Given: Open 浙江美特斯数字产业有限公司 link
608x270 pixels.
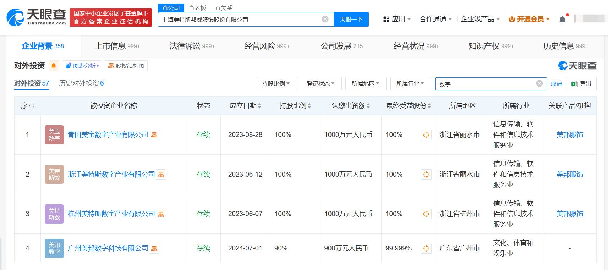Looking at the screenshot, I should [111, 175].
